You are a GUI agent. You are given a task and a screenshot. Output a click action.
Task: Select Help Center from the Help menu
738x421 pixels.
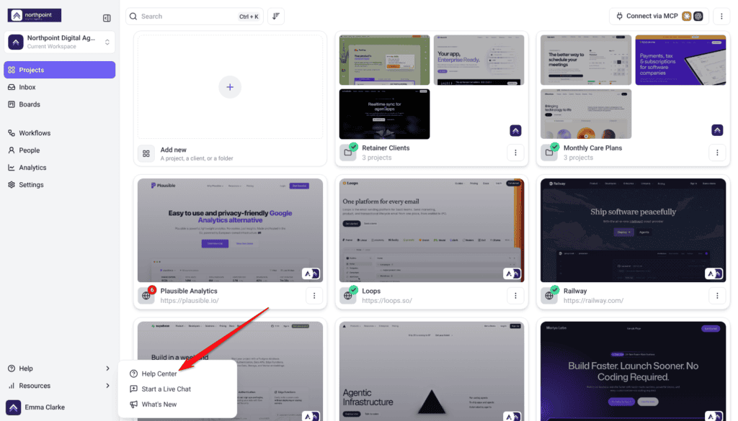tap(177, 374)
